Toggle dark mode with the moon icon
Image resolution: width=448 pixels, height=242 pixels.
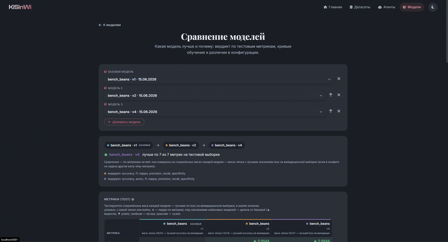click(433, 7)
